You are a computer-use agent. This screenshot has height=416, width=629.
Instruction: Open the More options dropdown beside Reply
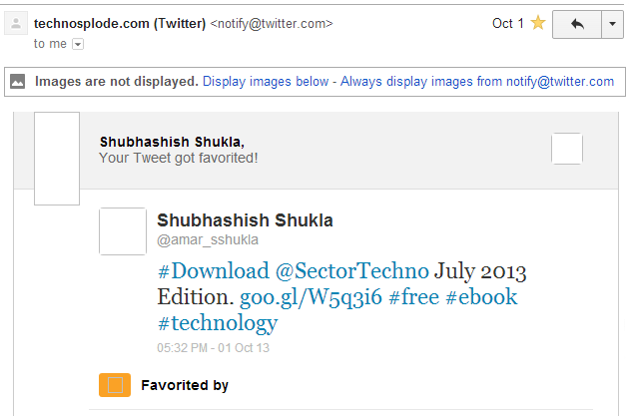coord(612,24)
